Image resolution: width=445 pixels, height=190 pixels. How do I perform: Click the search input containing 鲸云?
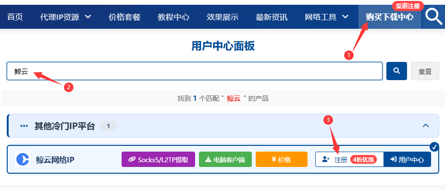point(195,71)
